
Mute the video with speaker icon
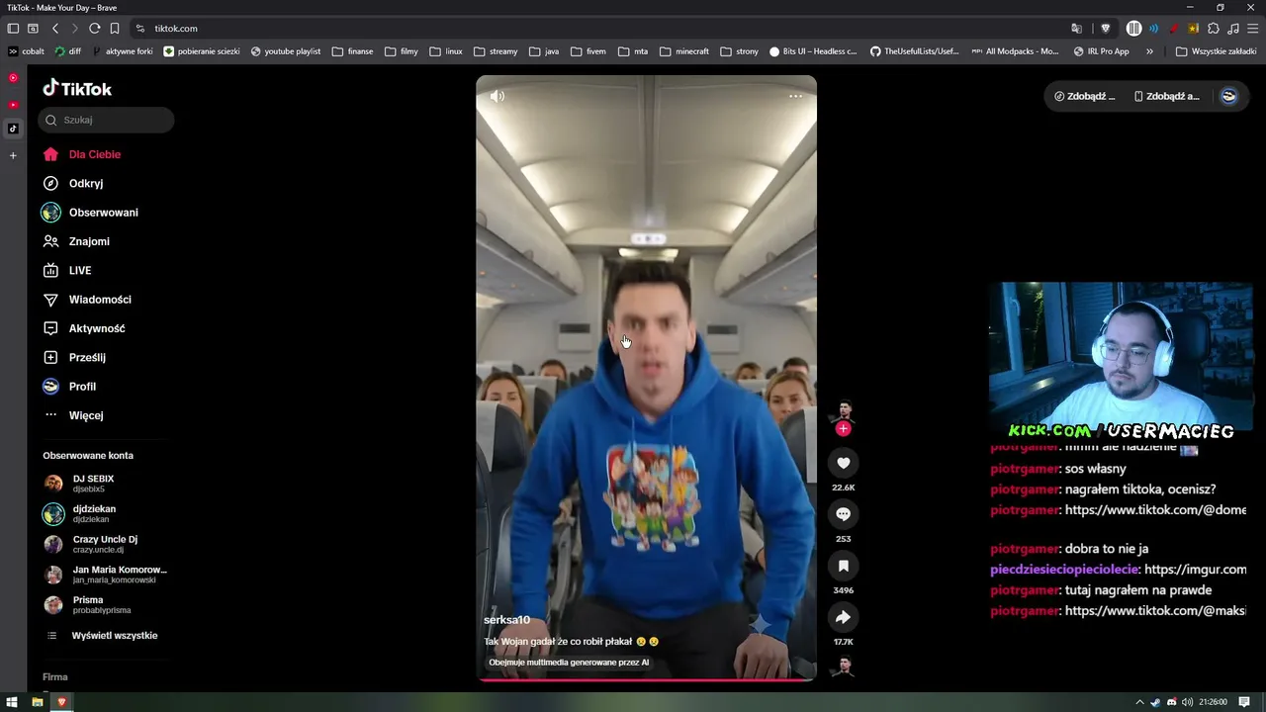click(x=497, y=96)
